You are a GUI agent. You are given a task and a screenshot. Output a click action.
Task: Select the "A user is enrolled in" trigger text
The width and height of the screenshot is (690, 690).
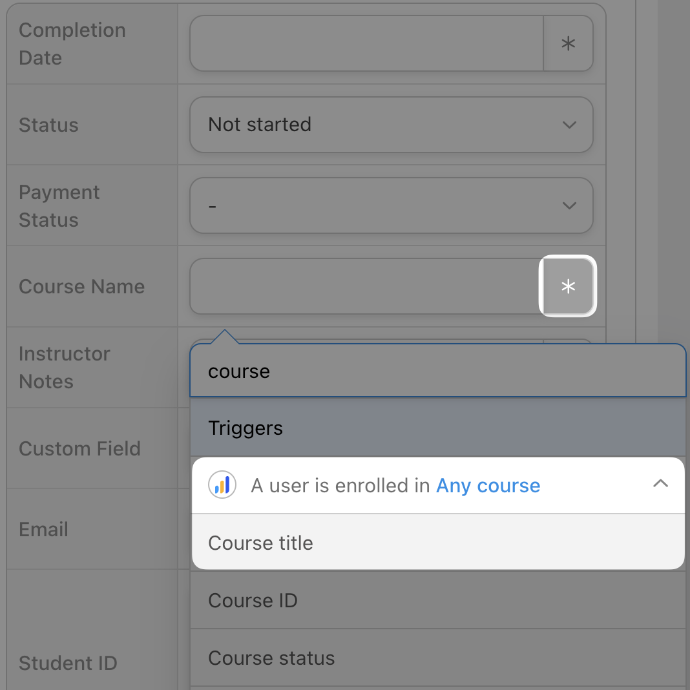340,486
